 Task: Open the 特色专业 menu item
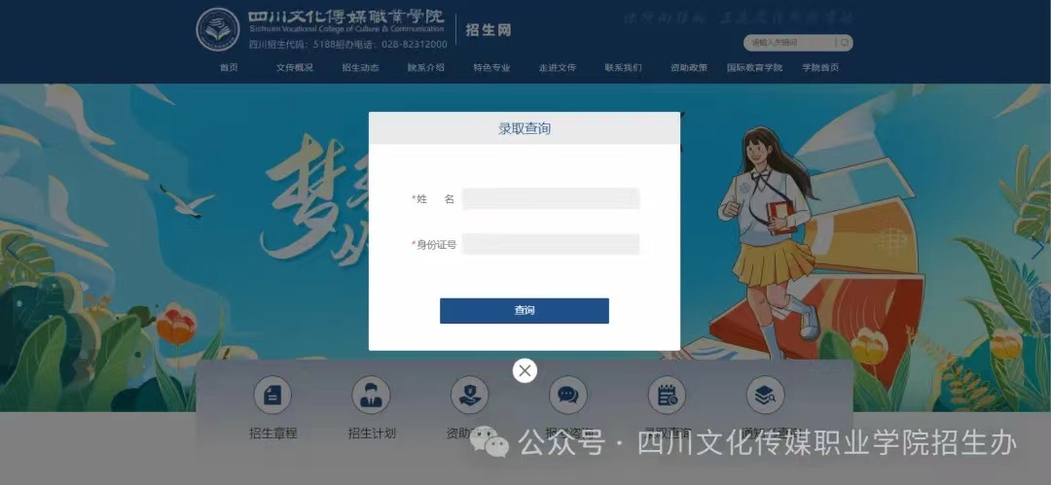coord(491,68)
